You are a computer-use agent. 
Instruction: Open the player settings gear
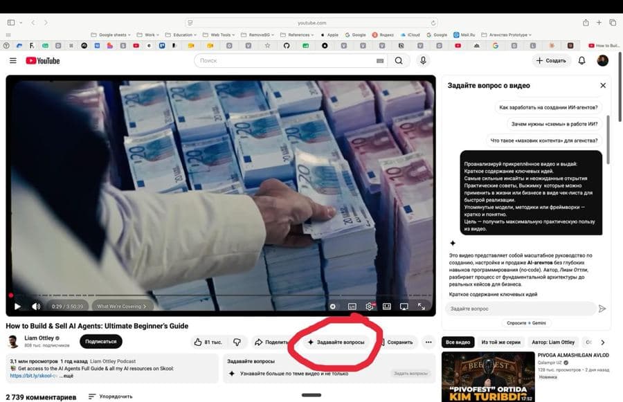click(x=370, y=307)
